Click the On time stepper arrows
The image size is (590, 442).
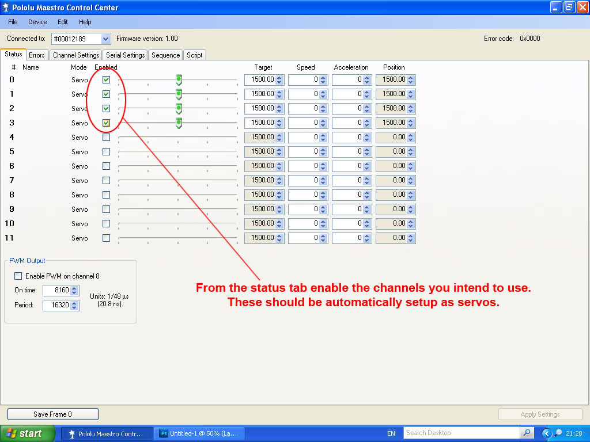[74, 291]
